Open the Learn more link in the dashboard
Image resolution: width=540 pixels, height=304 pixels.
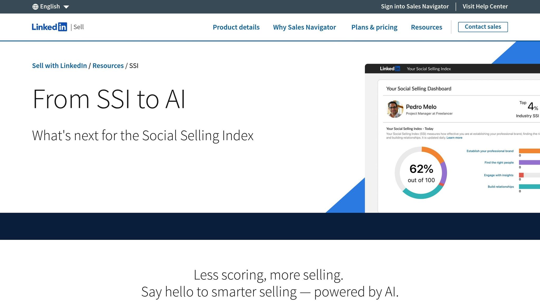[x=454, y=137]
